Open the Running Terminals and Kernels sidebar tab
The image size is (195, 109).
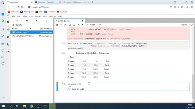8,29
